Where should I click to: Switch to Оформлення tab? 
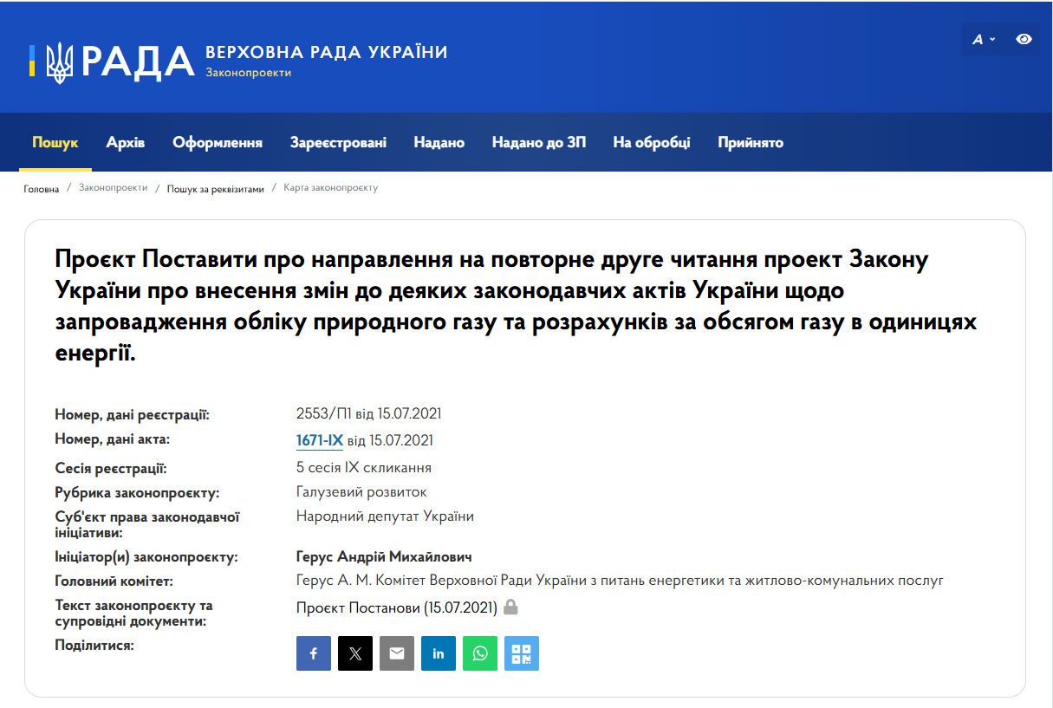pos(218,142)
